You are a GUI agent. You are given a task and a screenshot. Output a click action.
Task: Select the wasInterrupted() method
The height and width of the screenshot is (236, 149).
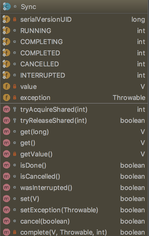pos(74,187)
